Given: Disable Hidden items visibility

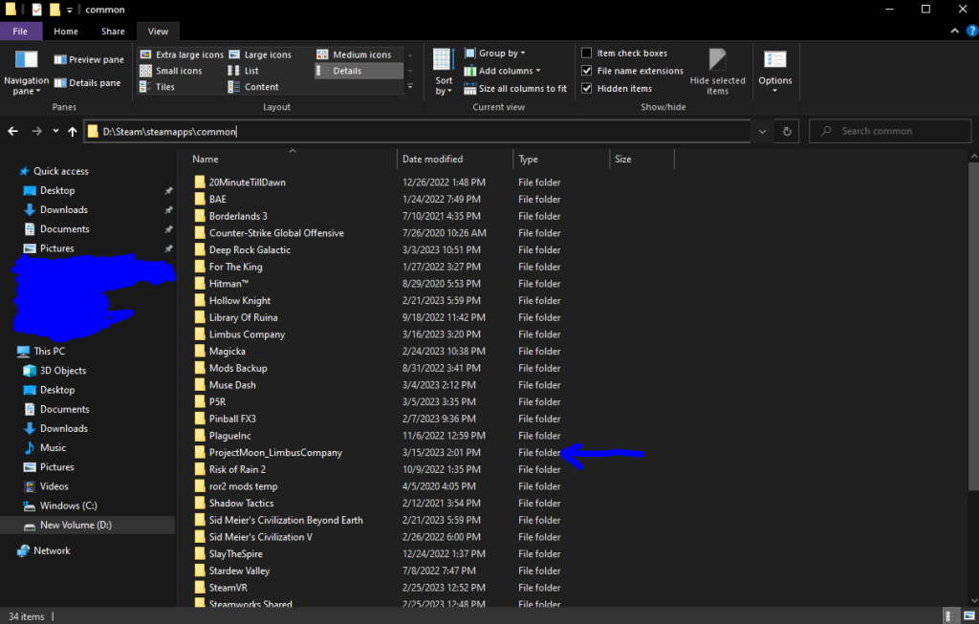Looking at the screenshot, I should (x=587, y=88).
